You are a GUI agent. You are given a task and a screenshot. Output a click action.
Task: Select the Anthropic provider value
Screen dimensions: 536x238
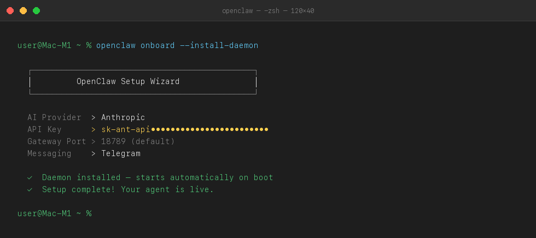(x=123, y=117)
